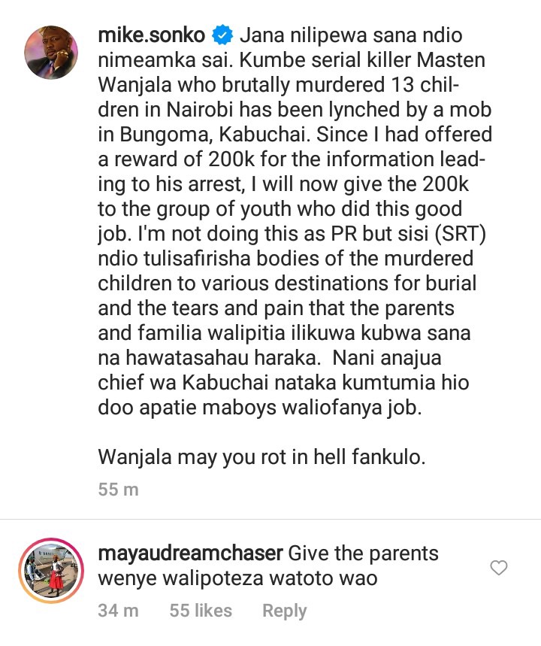Open the mayaudreamchaser username profile link
Viewport: 541px width, 646px height.
point(190,553)
